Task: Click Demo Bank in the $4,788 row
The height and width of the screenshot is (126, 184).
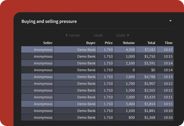Action: click(86, 77)
